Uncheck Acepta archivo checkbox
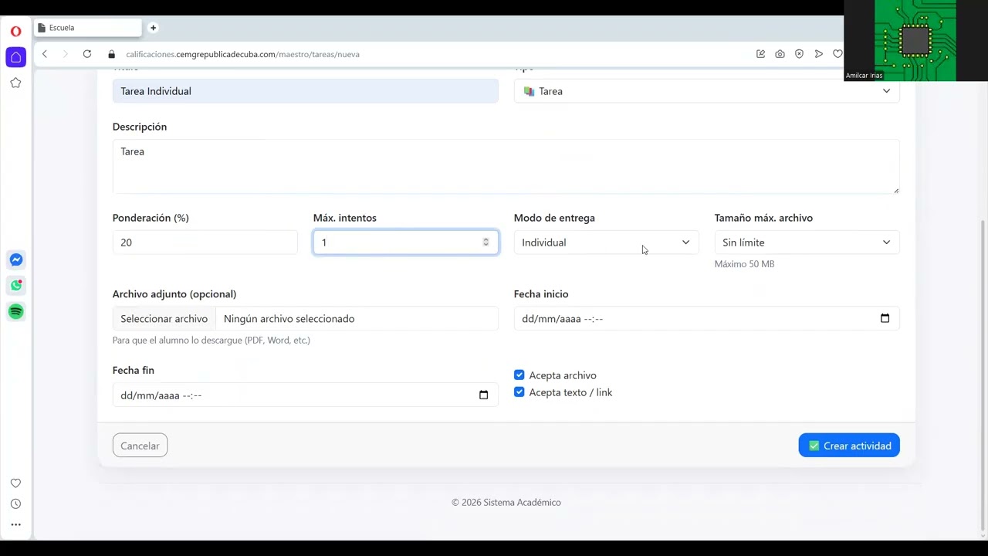This screenshot has width=988, height=556. point(519,375)
